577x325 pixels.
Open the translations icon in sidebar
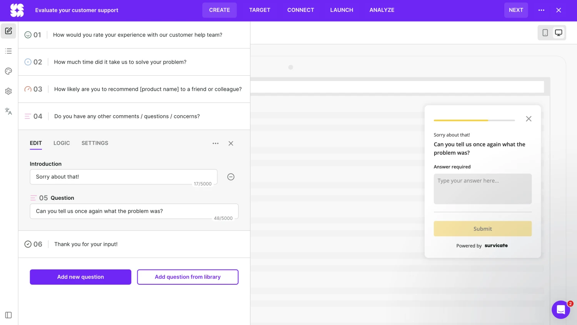pyautogui.click(x=8, y=111)
